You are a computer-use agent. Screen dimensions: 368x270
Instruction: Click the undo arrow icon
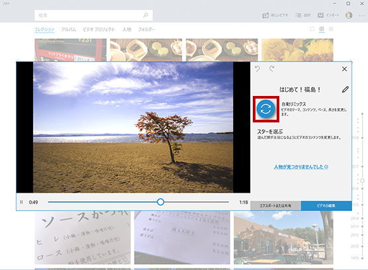click(257, 69)
